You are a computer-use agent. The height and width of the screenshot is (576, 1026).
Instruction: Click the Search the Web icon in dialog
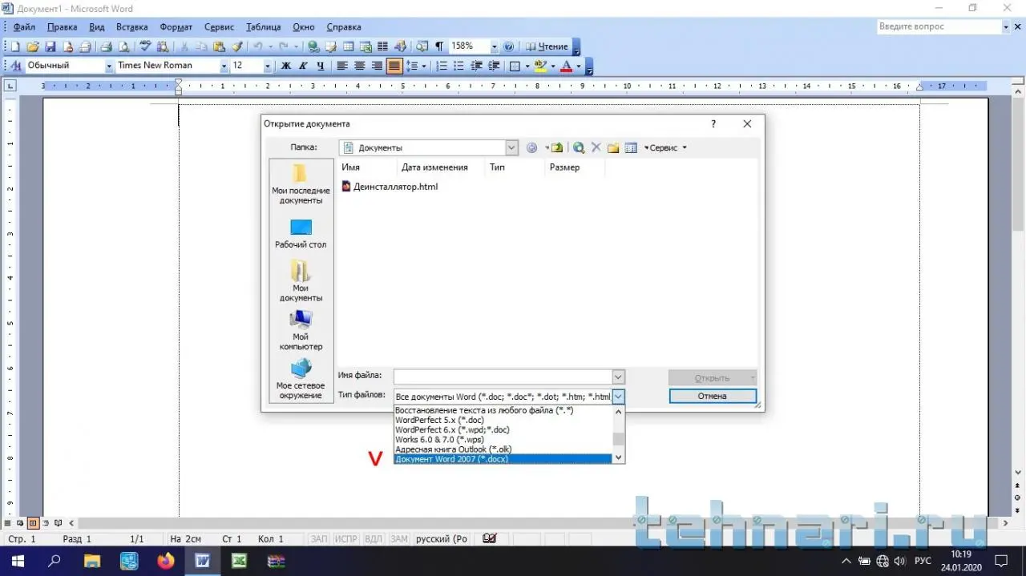(578, 147)
